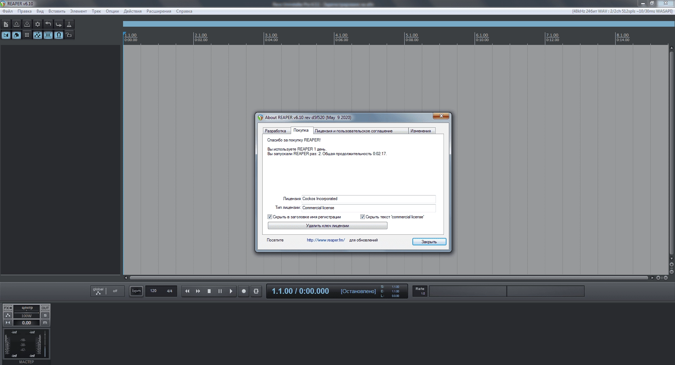The image size is (675, 365).
Task: Toggle ripple editing grid-dots icon
Action: point(27,35)
